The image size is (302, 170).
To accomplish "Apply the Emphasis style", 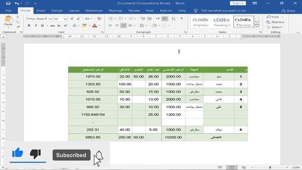I will (x=201, y=22).
